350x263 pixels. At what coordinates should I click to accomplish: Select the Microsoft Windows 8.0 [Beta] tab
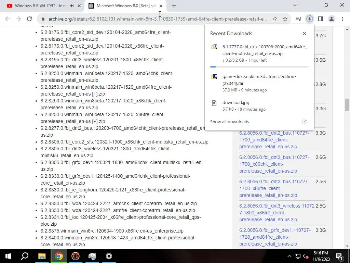[x=126, y=6]
